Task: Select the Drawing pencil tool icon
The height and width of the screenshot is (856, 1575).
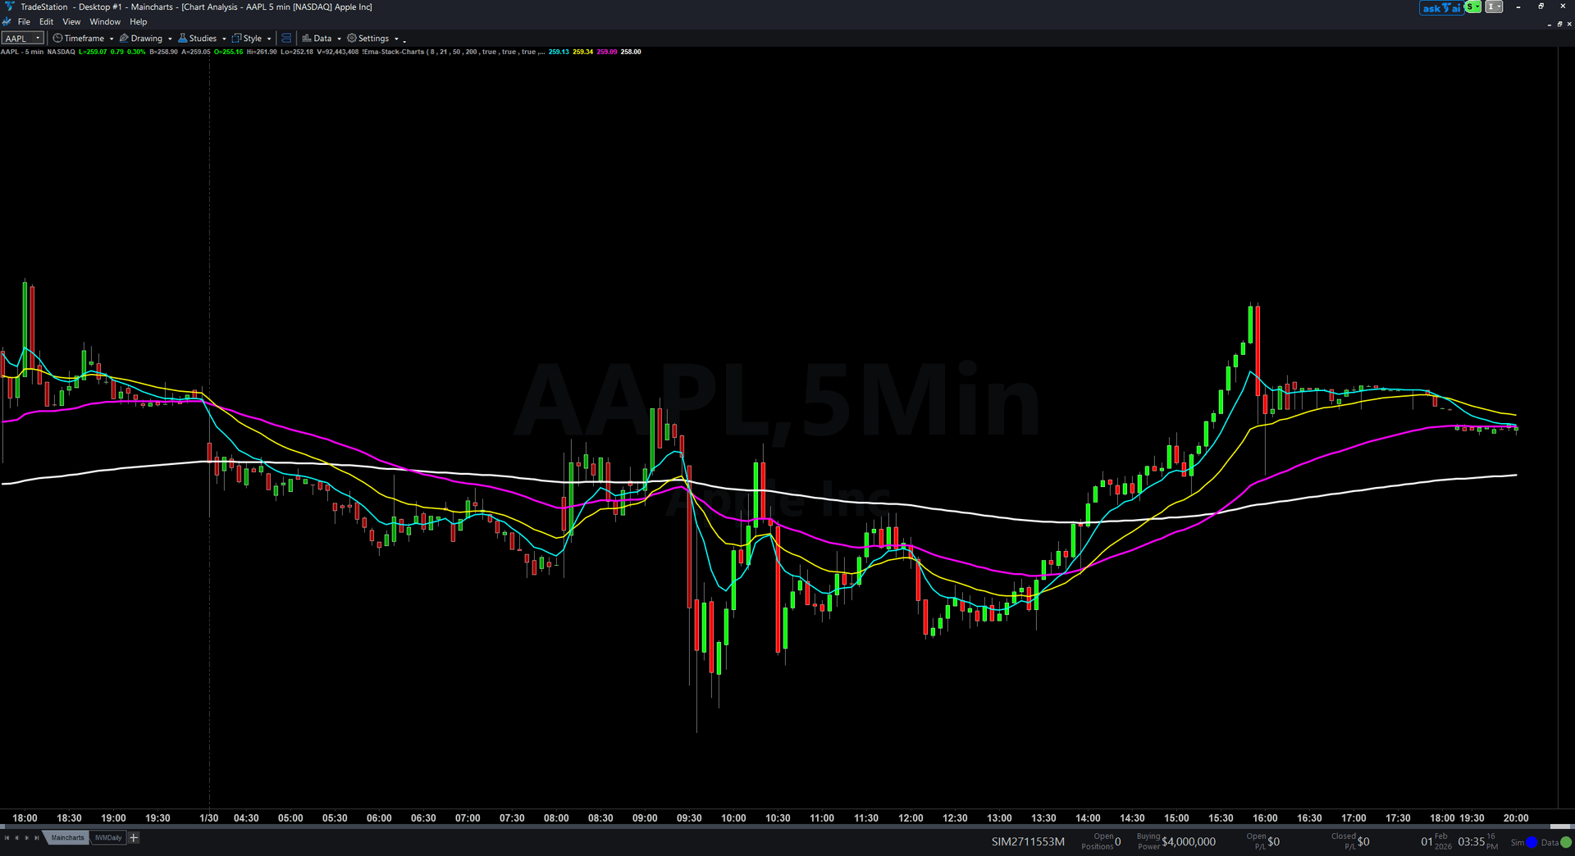Action: [124, 38]
